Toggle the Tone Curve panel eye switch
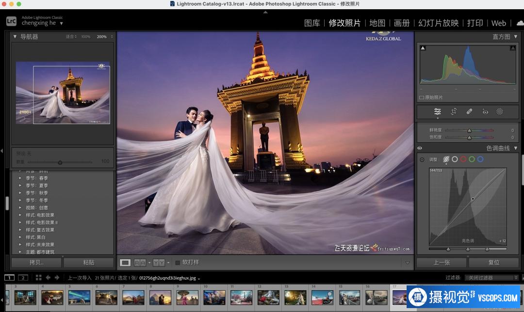Image resolution: width=524 pixels, height=312 pixels. 420,148
